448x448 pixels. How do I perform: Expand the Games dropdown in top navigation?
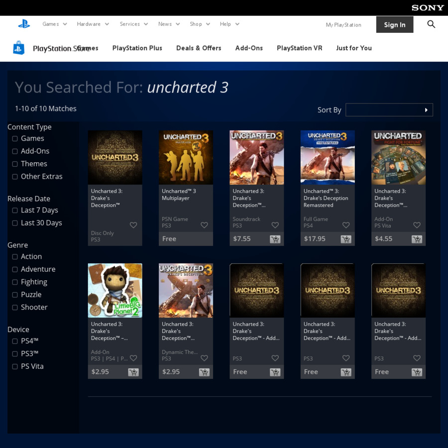[55, 24]
